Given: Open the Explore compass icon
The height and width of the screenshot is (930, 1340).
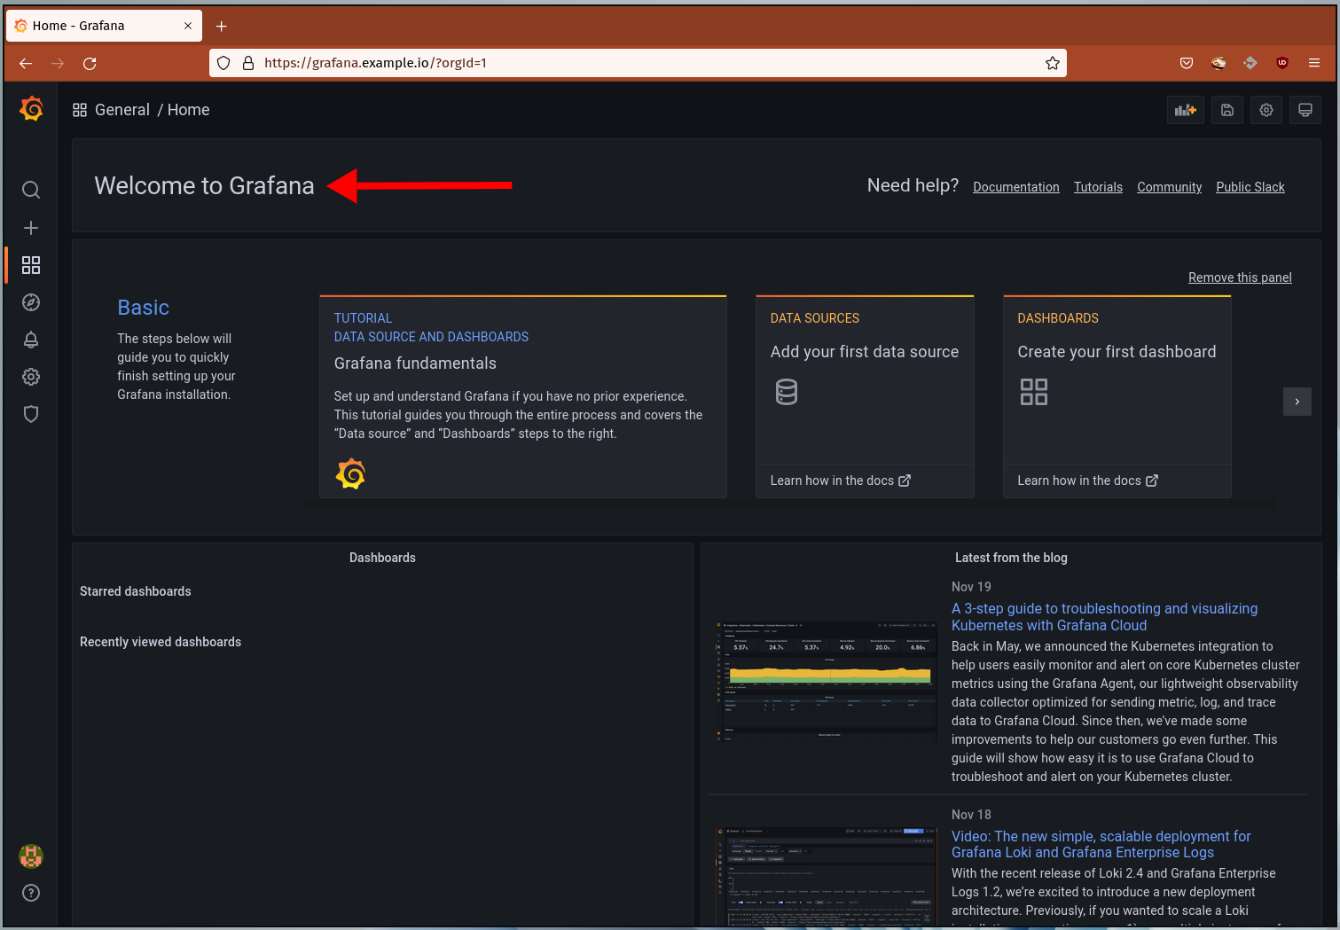Looking at the screenshot, I should coord(31,302).
